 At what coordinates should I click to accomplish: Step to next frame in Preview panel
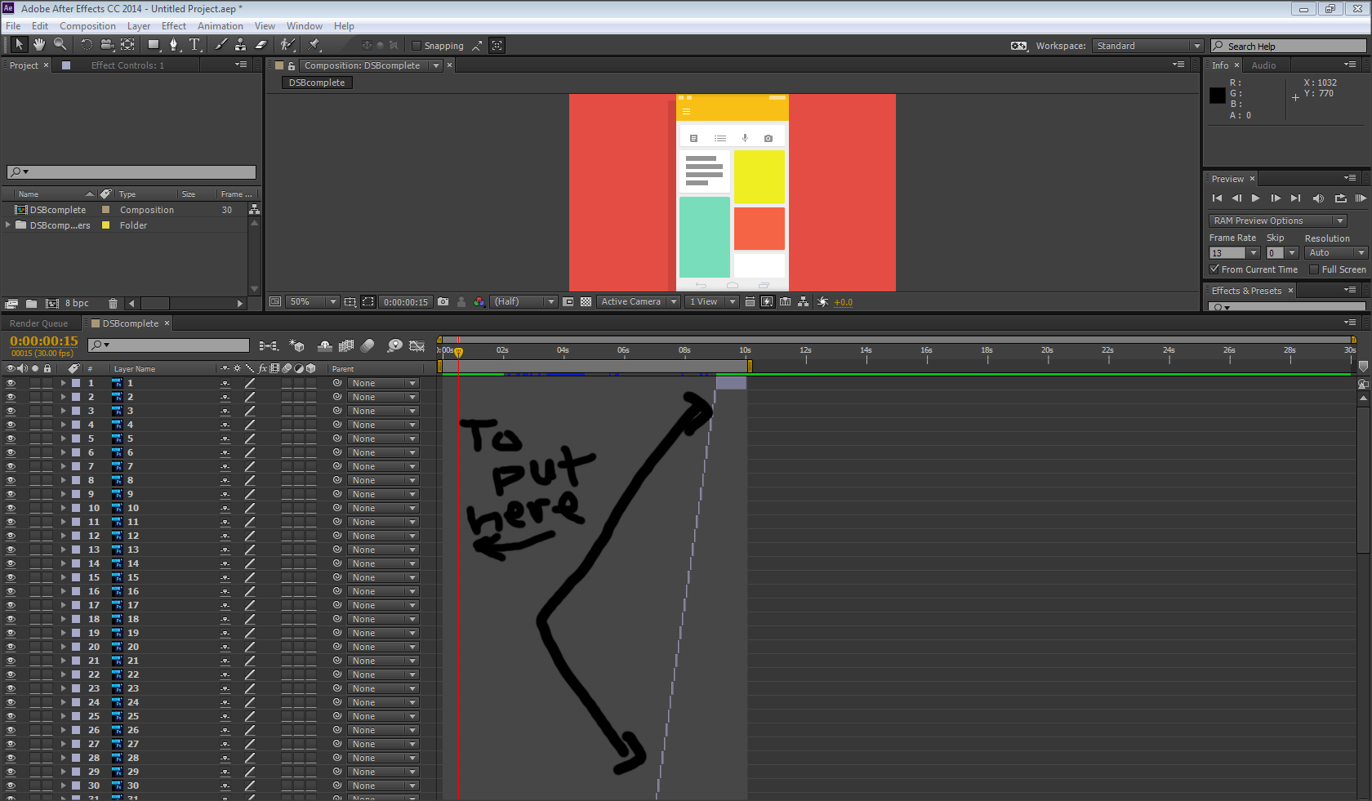[x=1276, y=198]
